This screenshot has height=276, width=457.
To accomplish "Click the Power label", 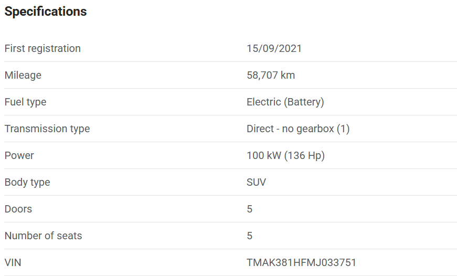I will pos(19,155).
